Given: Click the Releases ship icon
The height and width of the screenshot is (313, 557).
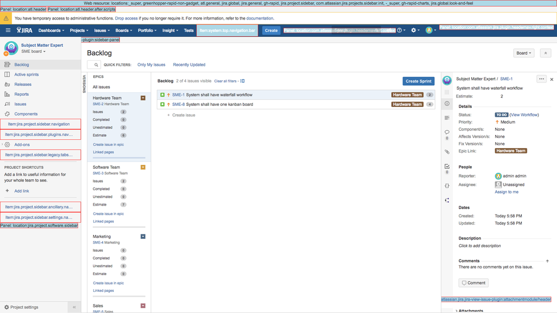Looking at the screenshot, I should [x=7, y=85].
